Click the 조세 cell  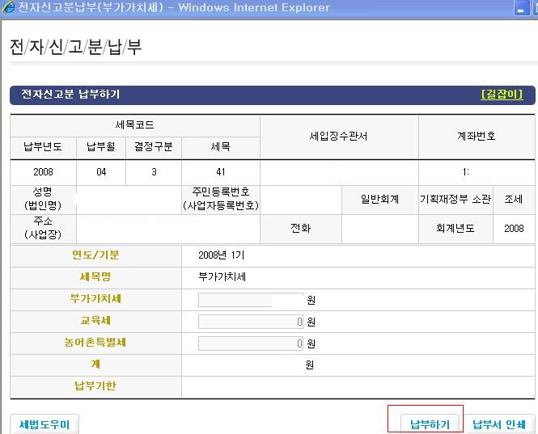[x=514, y=199]
